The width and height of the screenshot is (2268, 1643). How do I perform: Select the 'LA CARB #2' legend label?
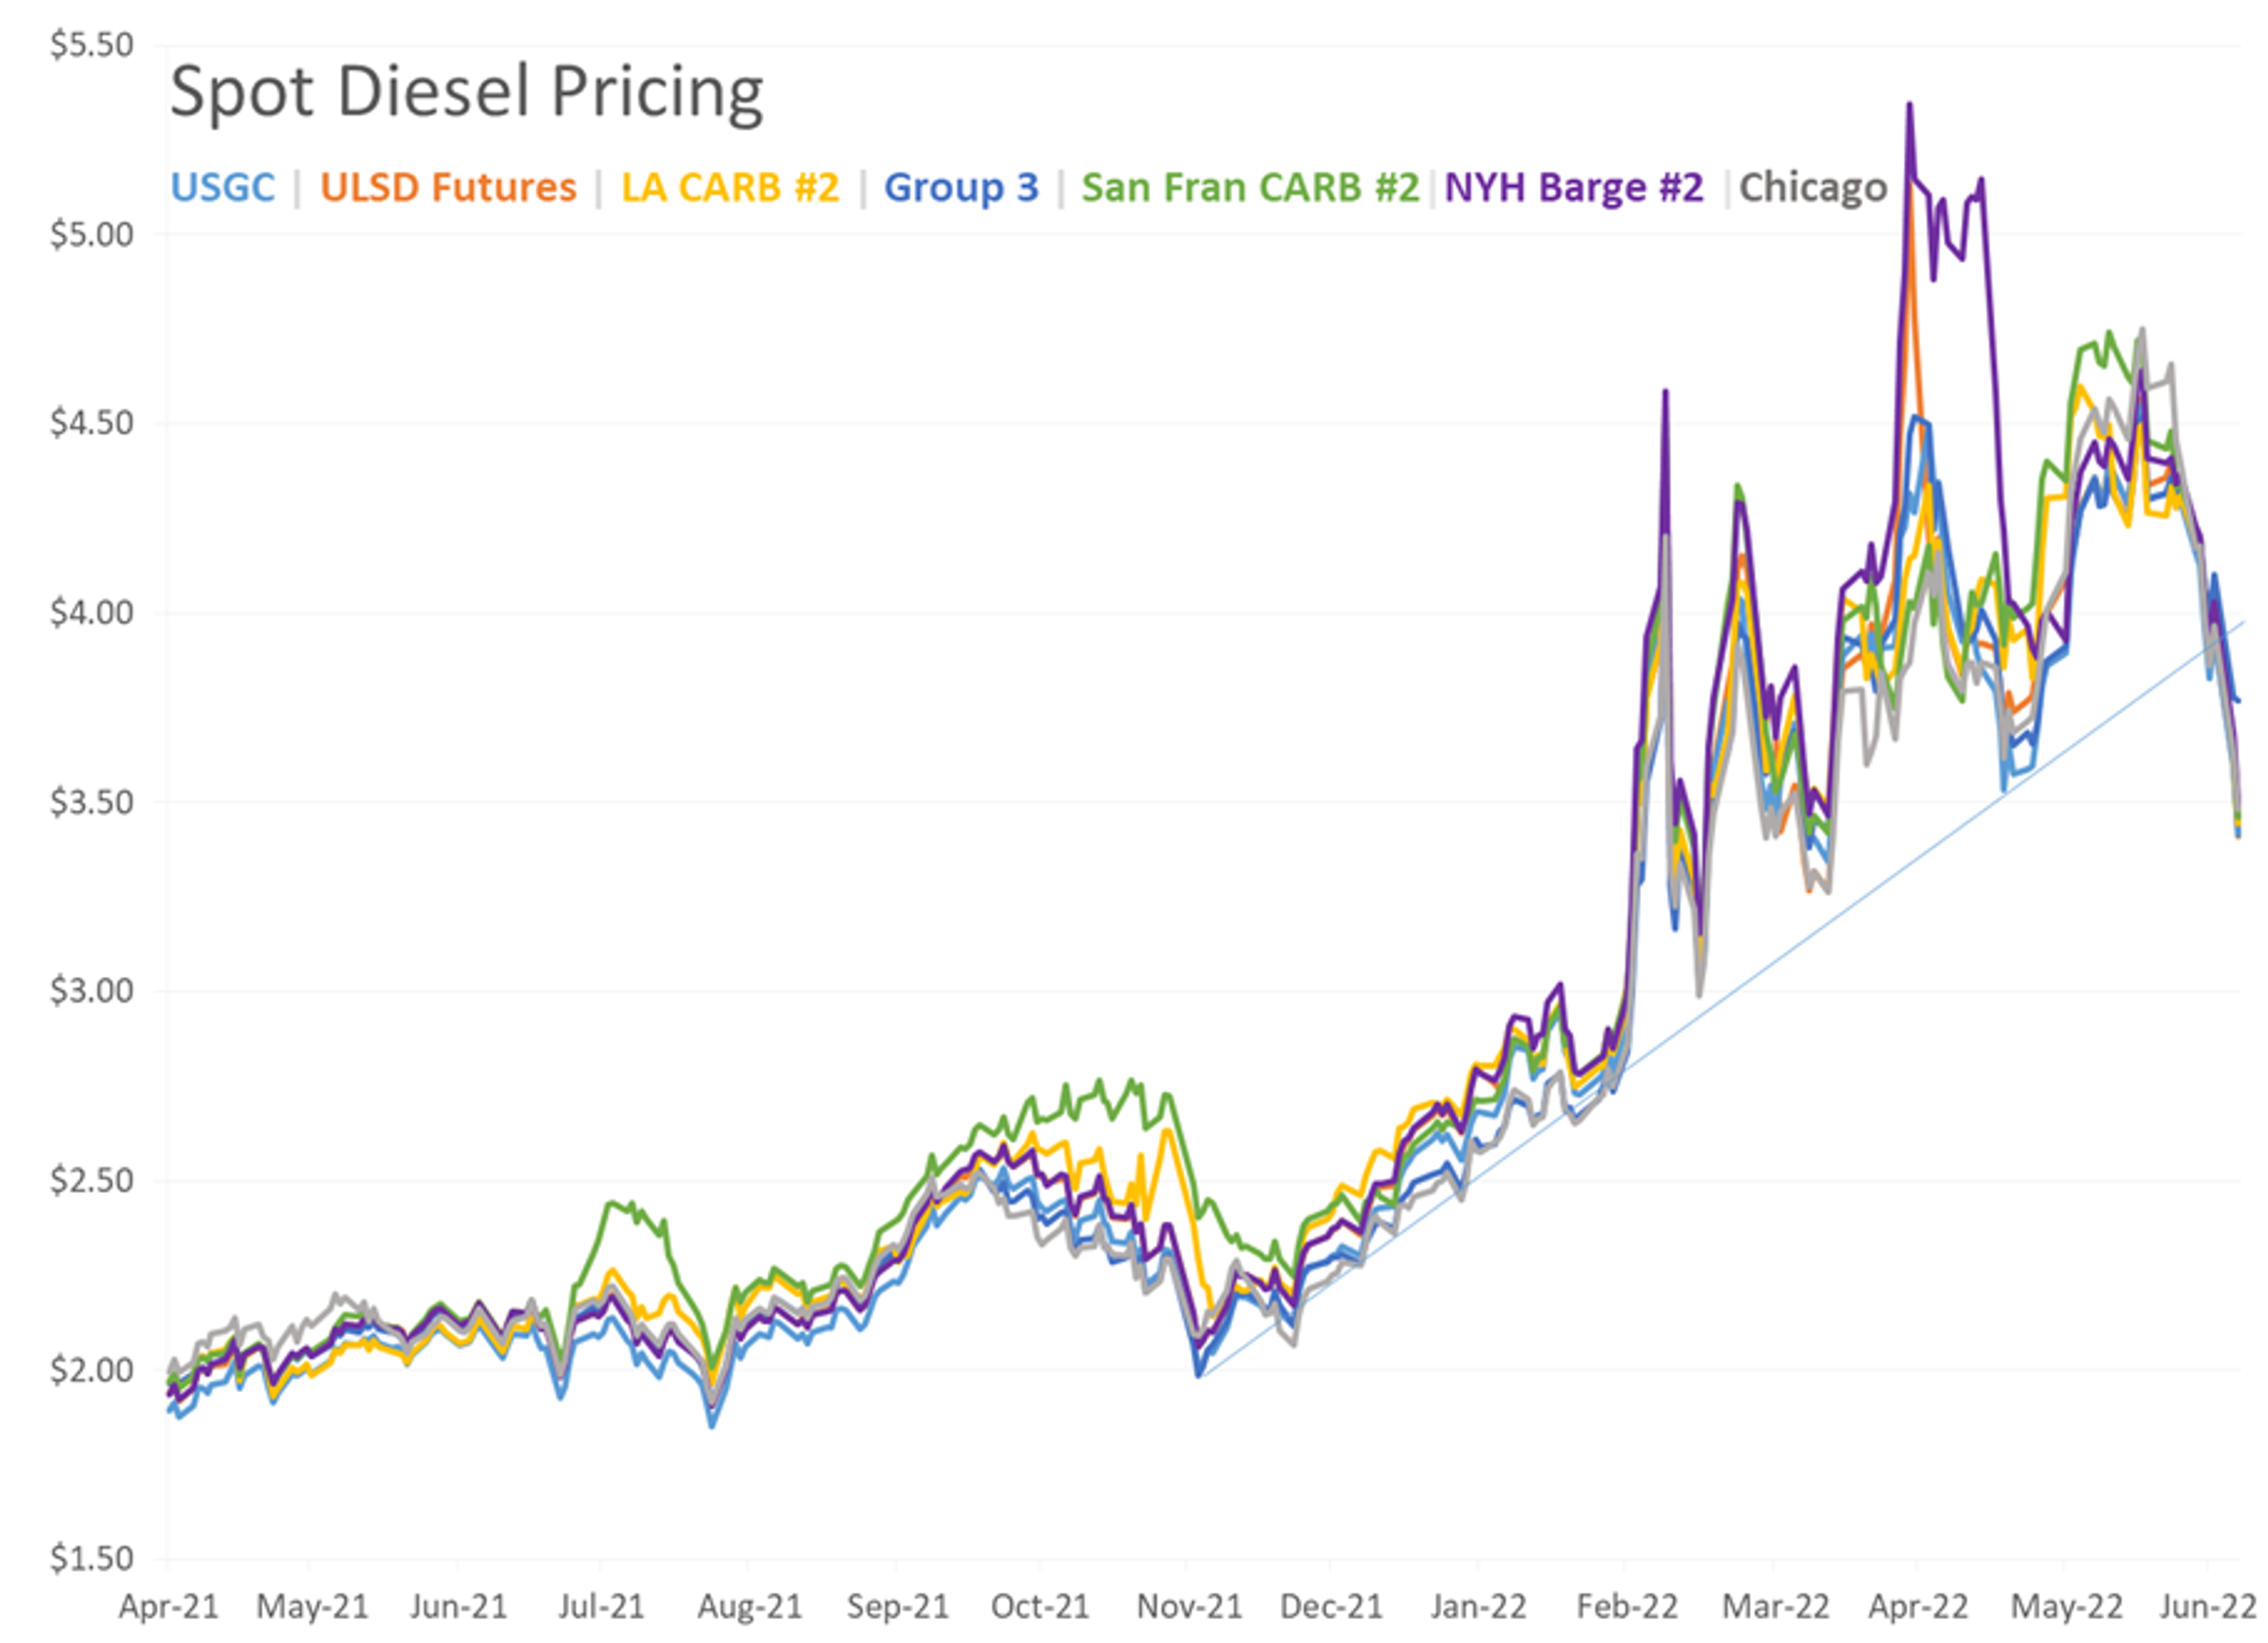(730, 187)
